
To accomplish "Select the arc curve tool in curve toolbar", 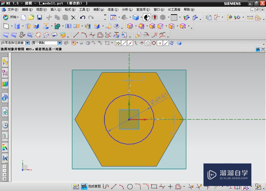I will tap(84, 35).
